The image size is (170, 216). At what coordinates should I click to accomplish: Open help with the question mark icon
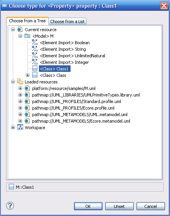point(10,206)
